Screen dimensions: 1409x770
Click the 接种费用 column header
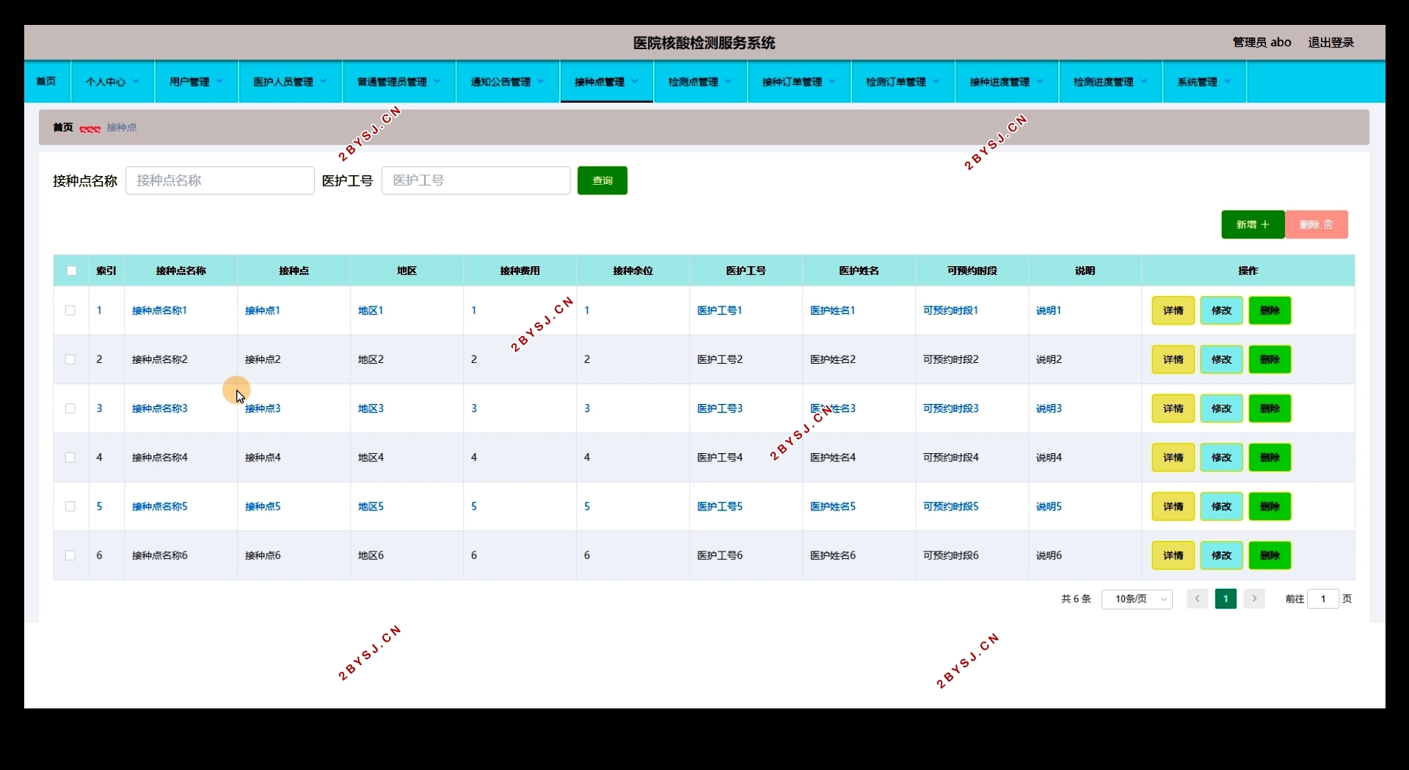[520, 271]
